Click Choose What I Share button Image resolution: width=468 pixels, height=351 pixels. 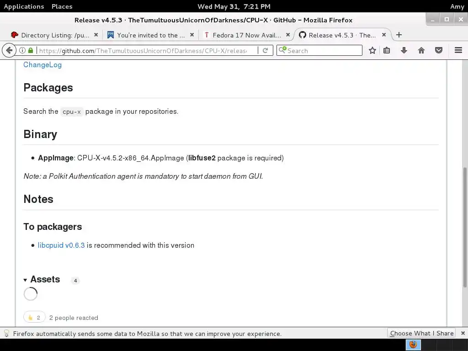421,333
